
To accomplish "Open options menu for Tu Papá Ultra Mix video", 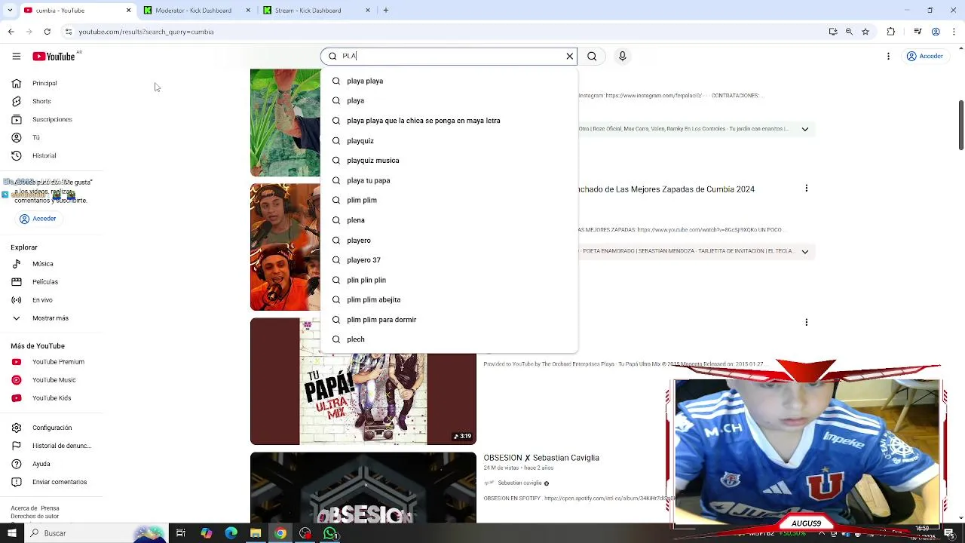I will [806, 322].
